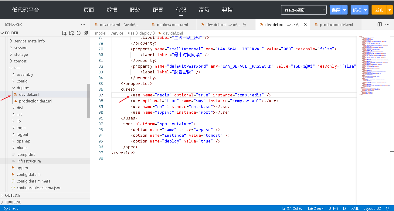
Task: Open dropdown arrow next to 保存
Action: [x=345, y=10]
